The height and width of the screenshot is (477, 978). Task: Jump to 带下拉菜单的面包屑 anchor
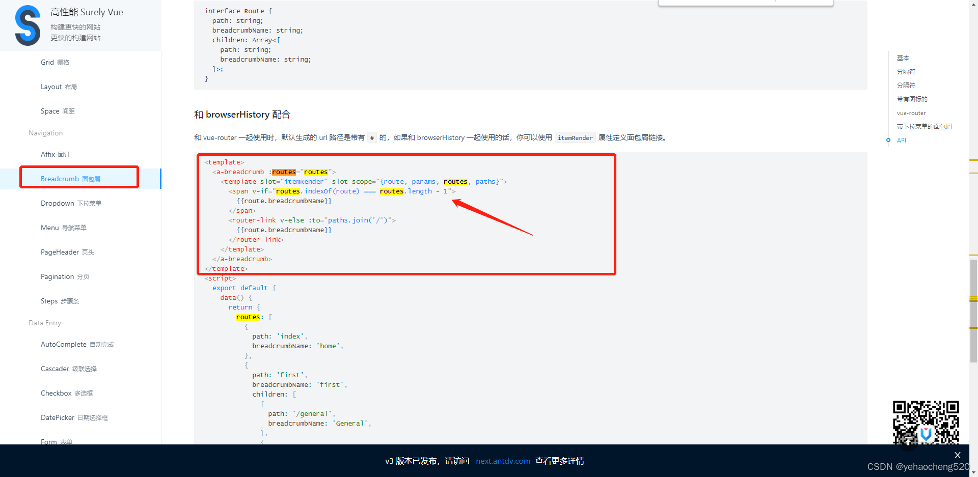[x=924, y=127]
